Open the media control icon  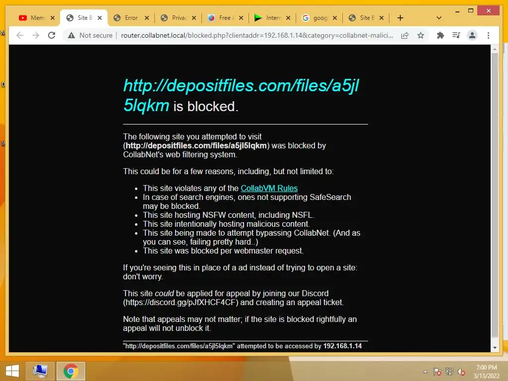pyautogui.click(x=456, y=35)
